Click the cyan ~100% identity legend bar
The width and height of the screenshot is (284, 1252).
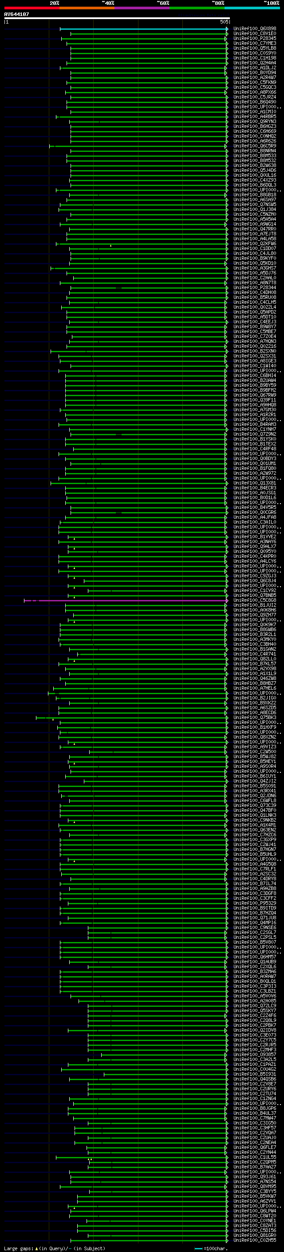click(252, 8)
